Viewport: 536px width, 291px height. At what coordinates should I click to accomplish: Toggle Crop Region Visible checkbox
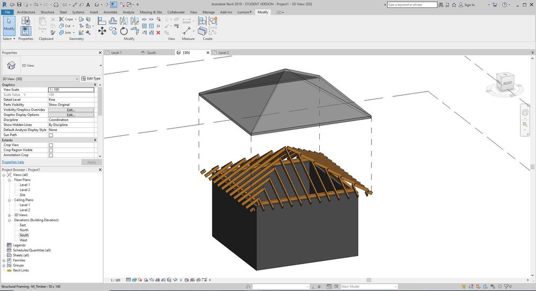pos(51,150)
